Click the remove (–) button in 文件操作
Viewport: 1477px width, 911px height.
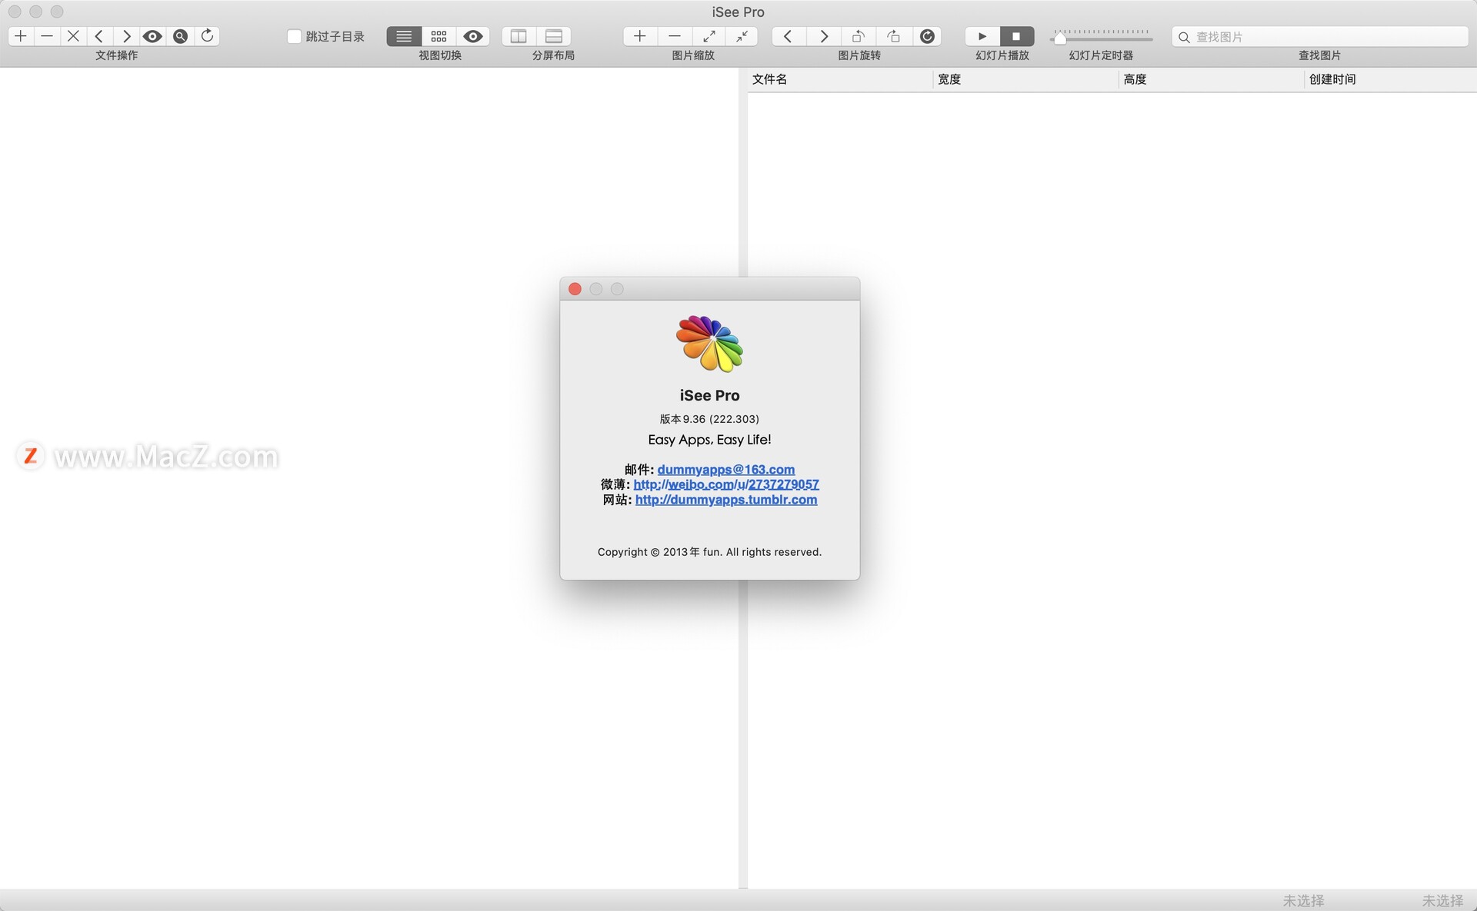[x=47, y=36]
